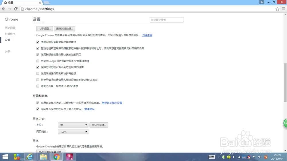
Task: Bookmark this page with the star icon
Action: [x=277, y=9]
